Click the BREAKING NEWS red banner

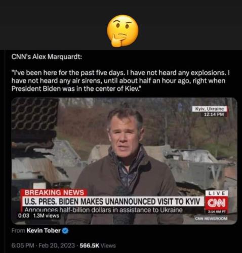coord(54,193)
